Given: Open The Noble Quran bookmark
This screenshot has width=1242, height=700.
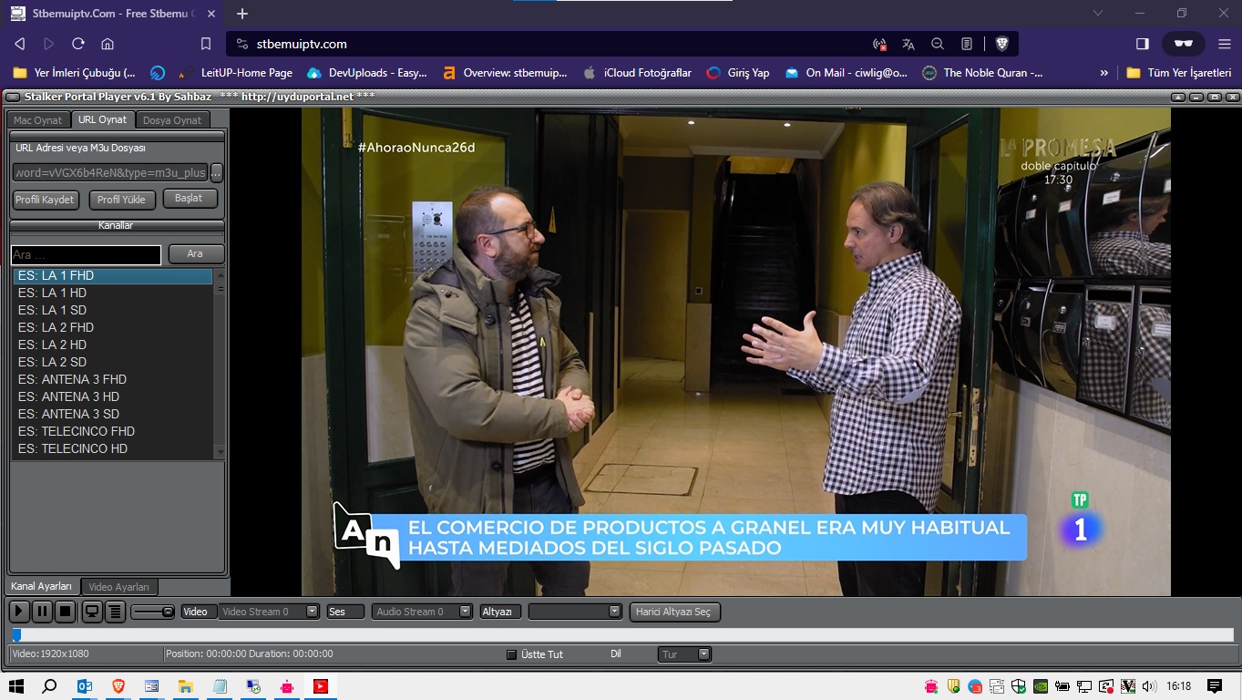Looking at the screenshot, I should [982, 73].
